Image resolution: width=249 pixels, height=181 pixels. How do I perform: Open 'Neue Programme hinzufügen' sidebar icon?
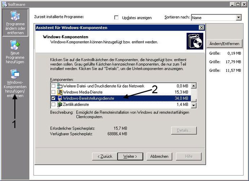pos(15,52)
